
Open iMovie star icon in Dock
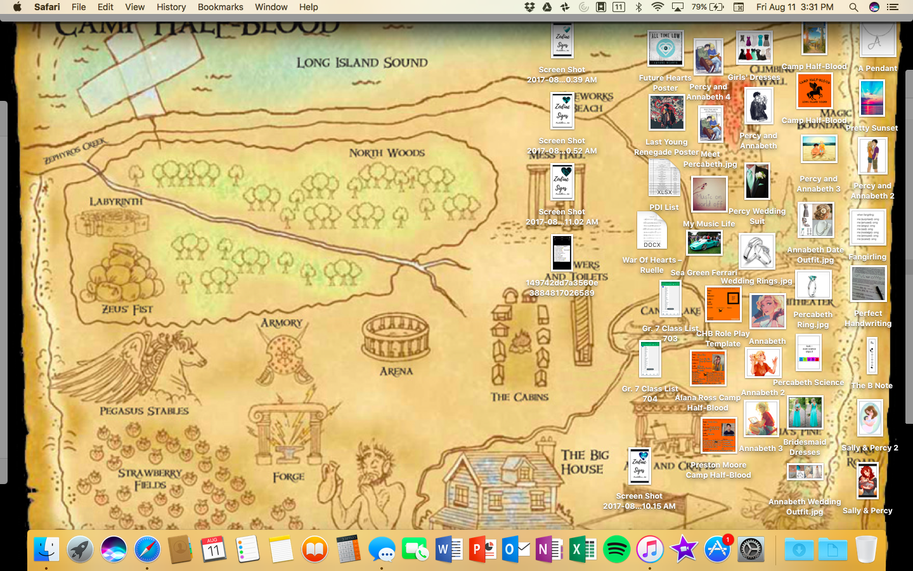coord(683,549)
